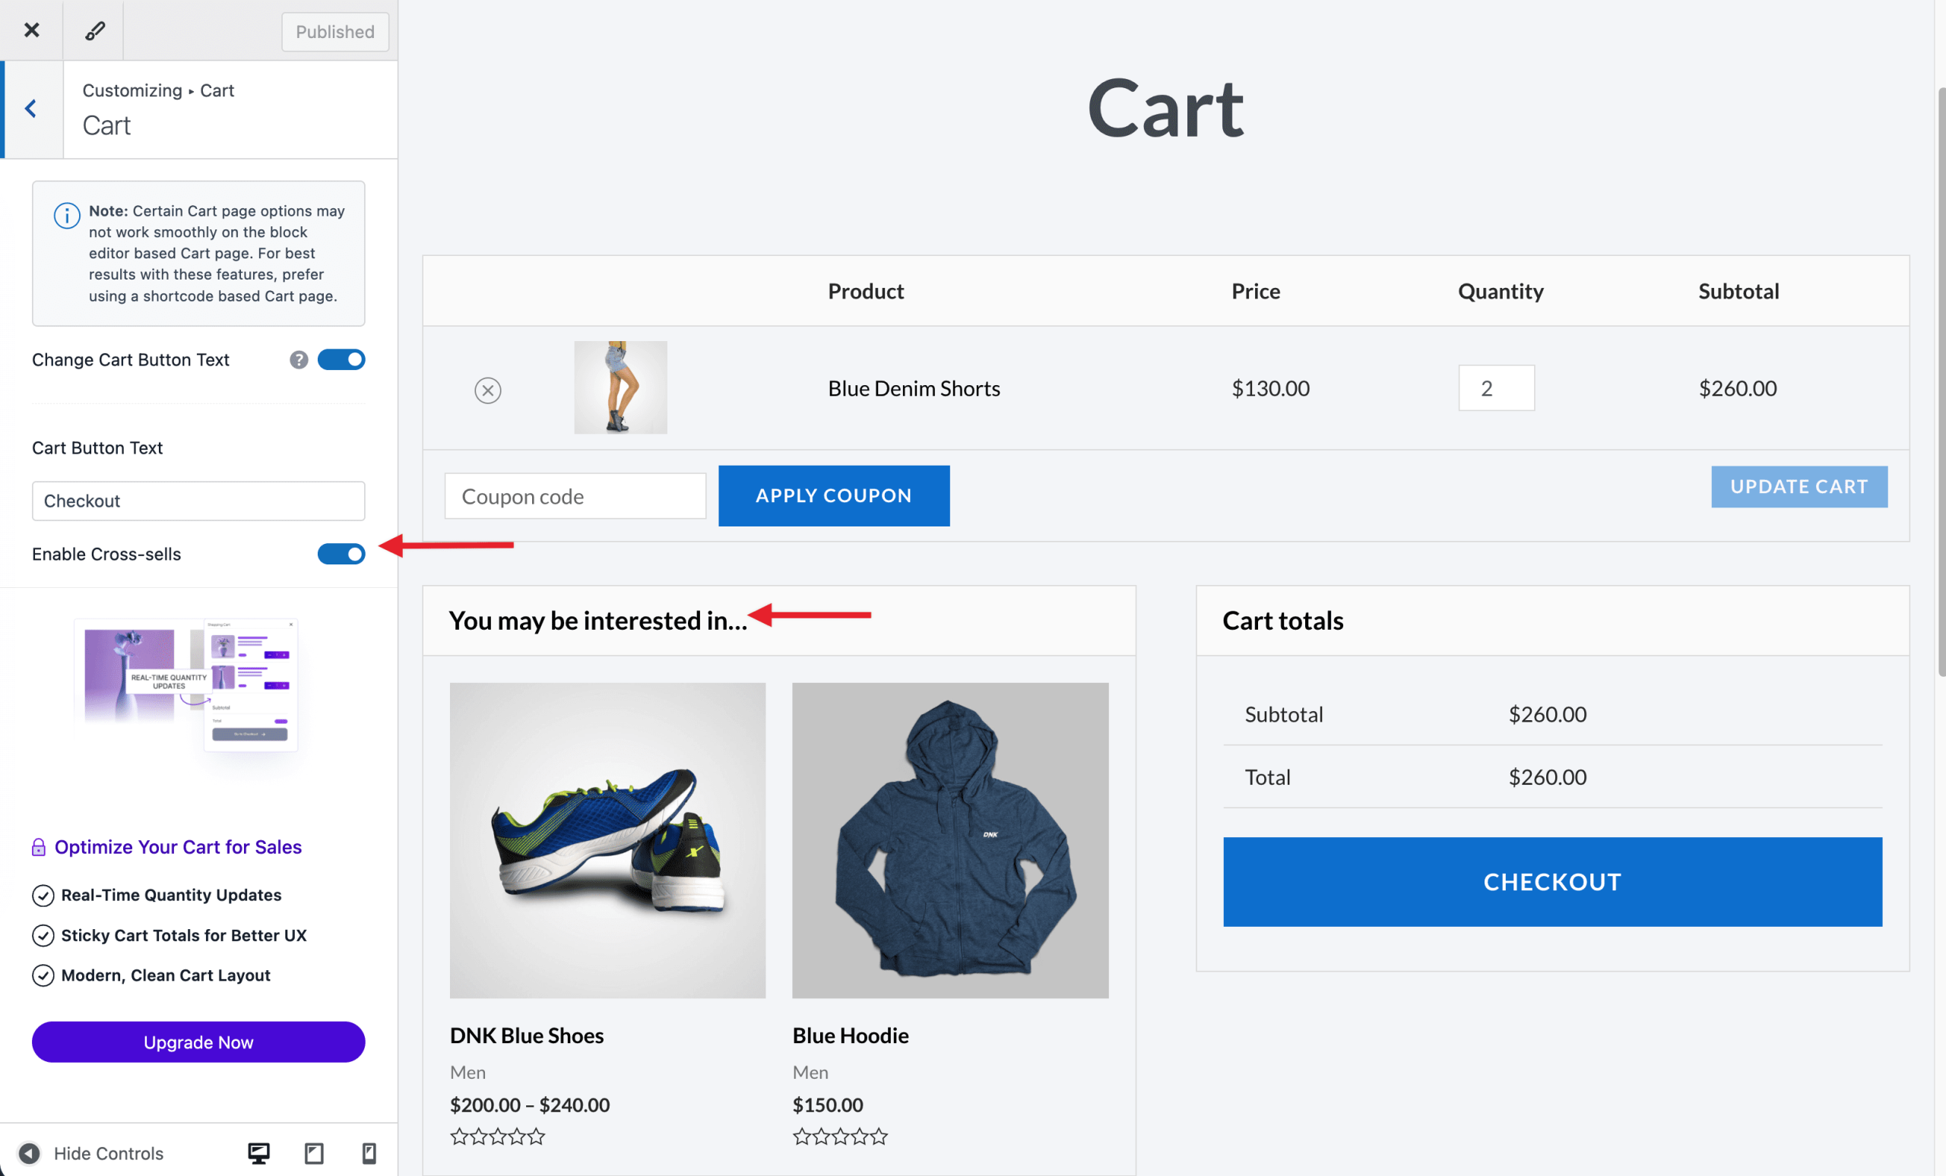Screen dimensions: 1946x1176
Task: Click the Coupon code text field
Action: click(575, 496)
